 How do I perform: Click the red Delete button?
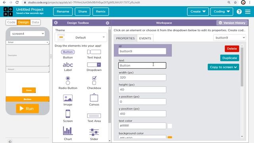tap(232, 48)
